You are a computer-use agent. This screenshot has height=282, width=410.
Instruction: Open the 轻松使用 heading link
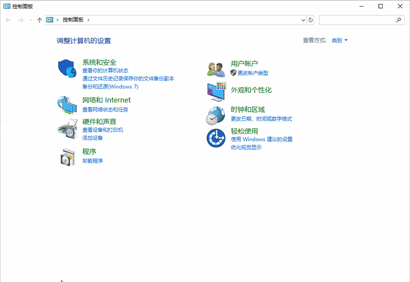244,131
